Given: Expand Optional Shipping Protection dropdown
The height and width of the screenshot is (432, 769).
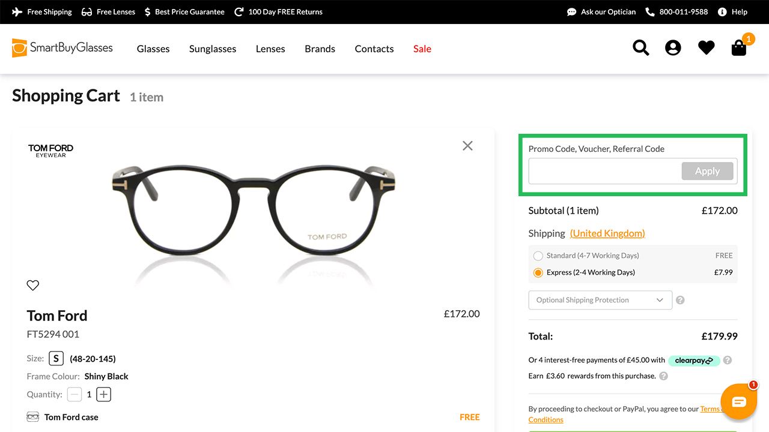Looking at the screenshot, I should click(x=600, y=300).
